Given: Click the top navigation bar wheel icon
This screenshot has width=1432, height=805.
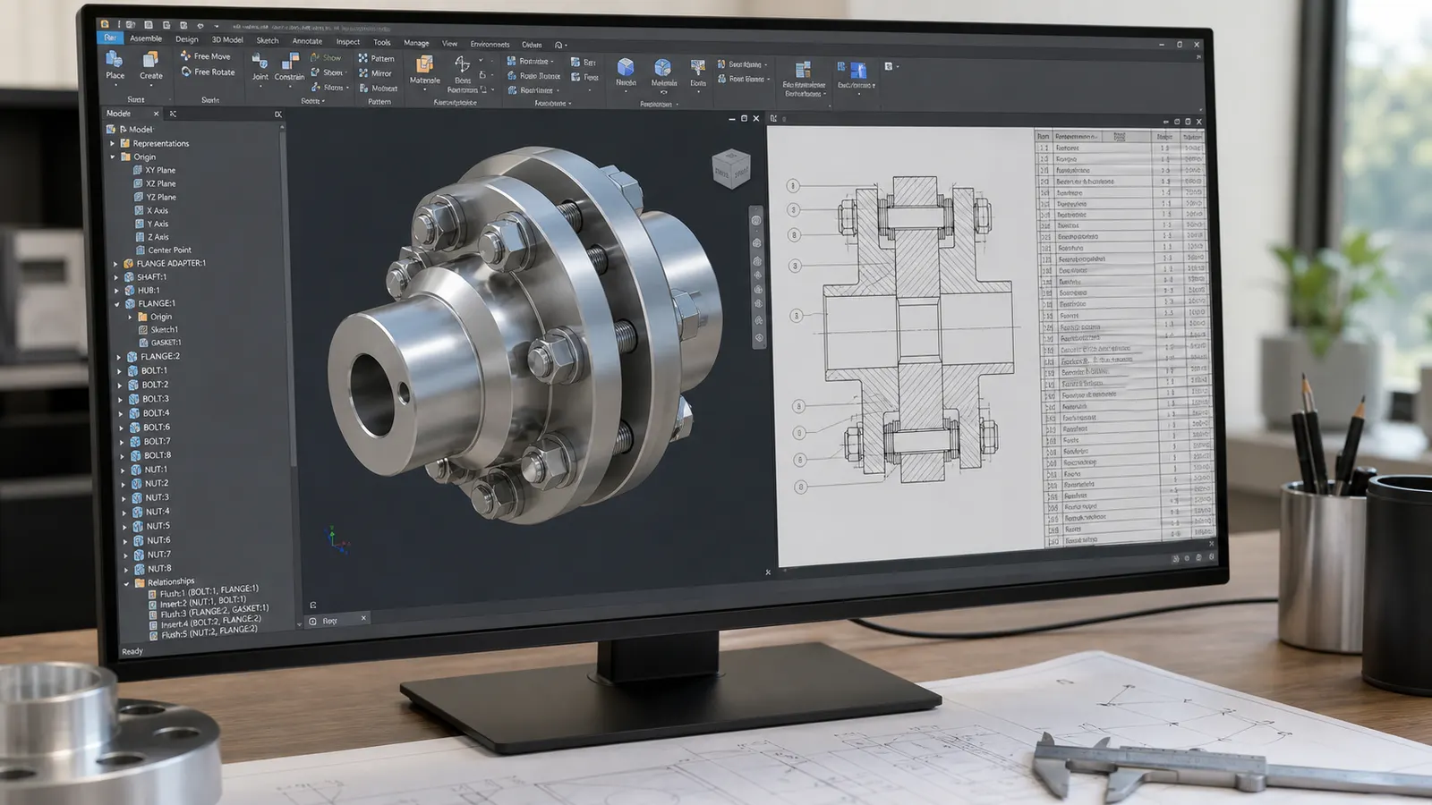Looking at the screenshot, I should pyautogui.click(x=756, y=221).
